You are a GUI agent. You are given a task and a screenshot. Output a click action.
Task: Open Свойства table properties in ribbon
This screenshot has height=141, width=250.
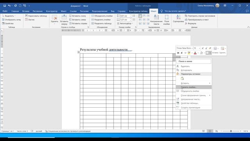pos(8,23)
